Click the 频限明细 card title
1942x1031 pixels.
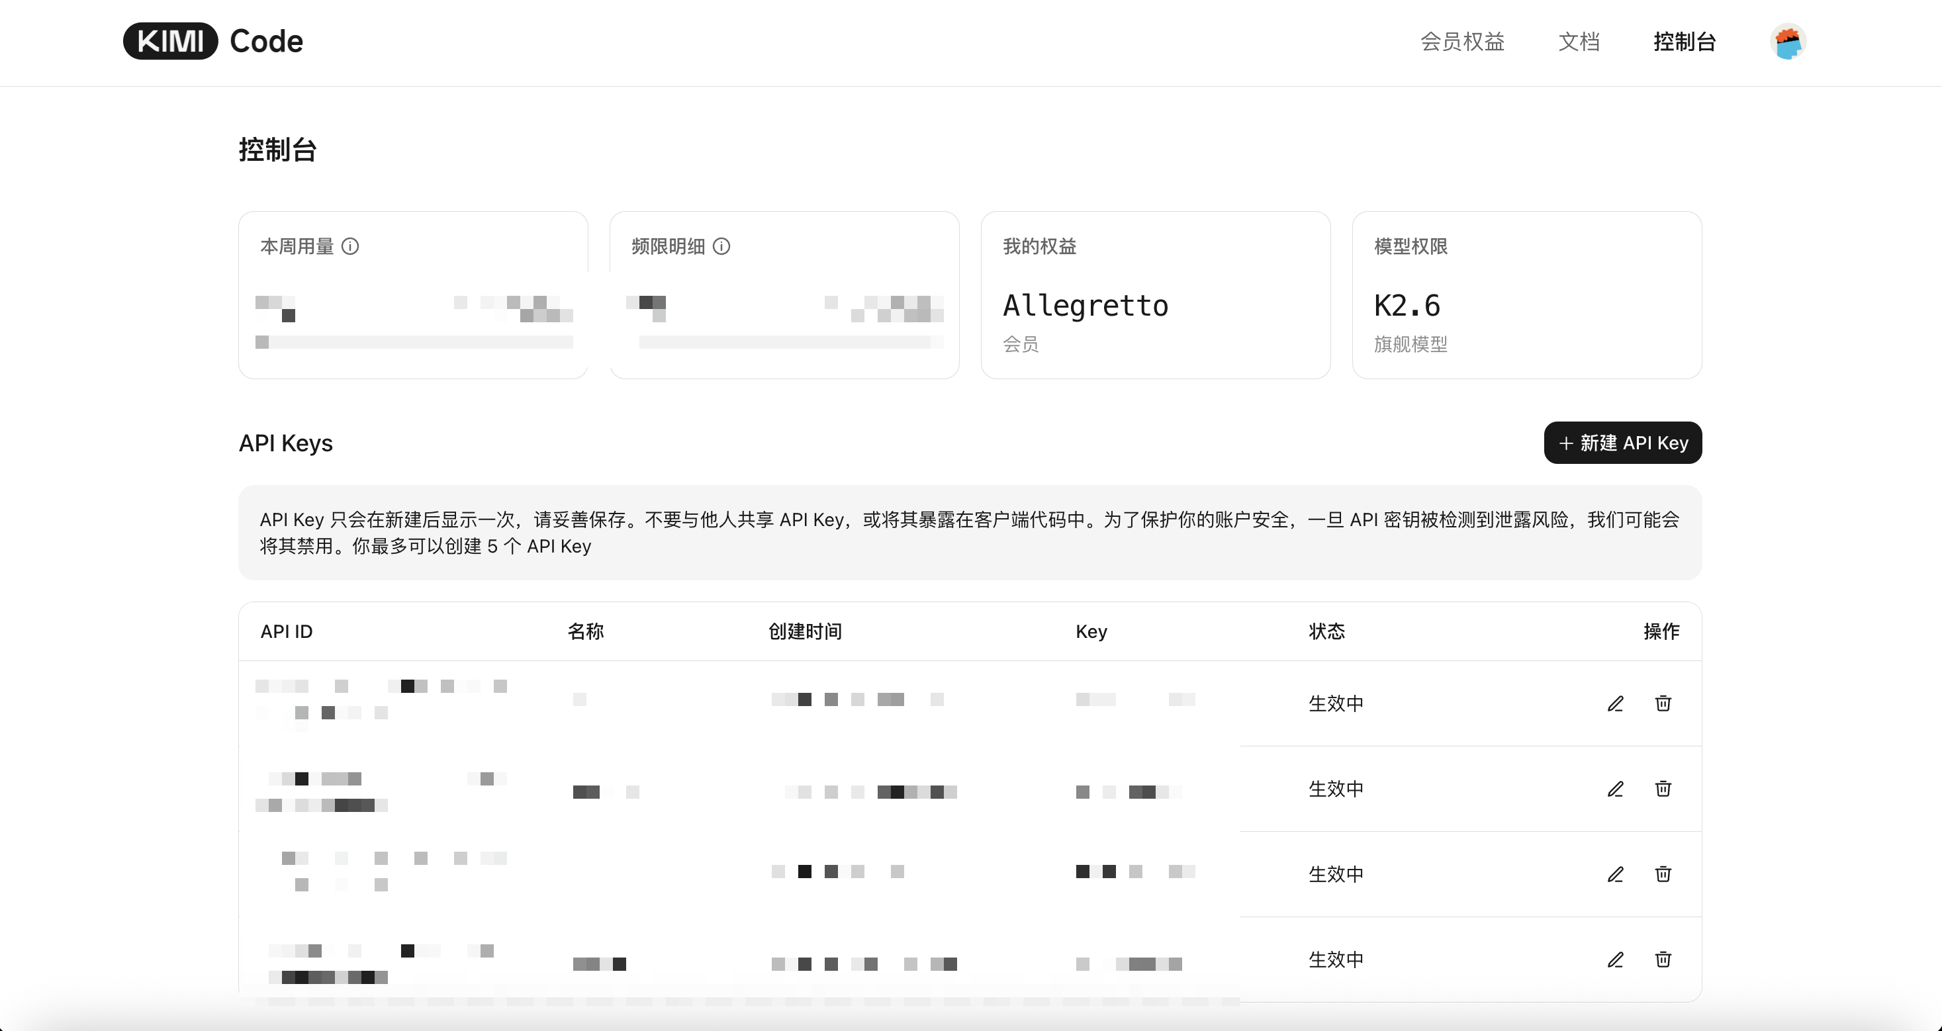[x=668, y=246]
